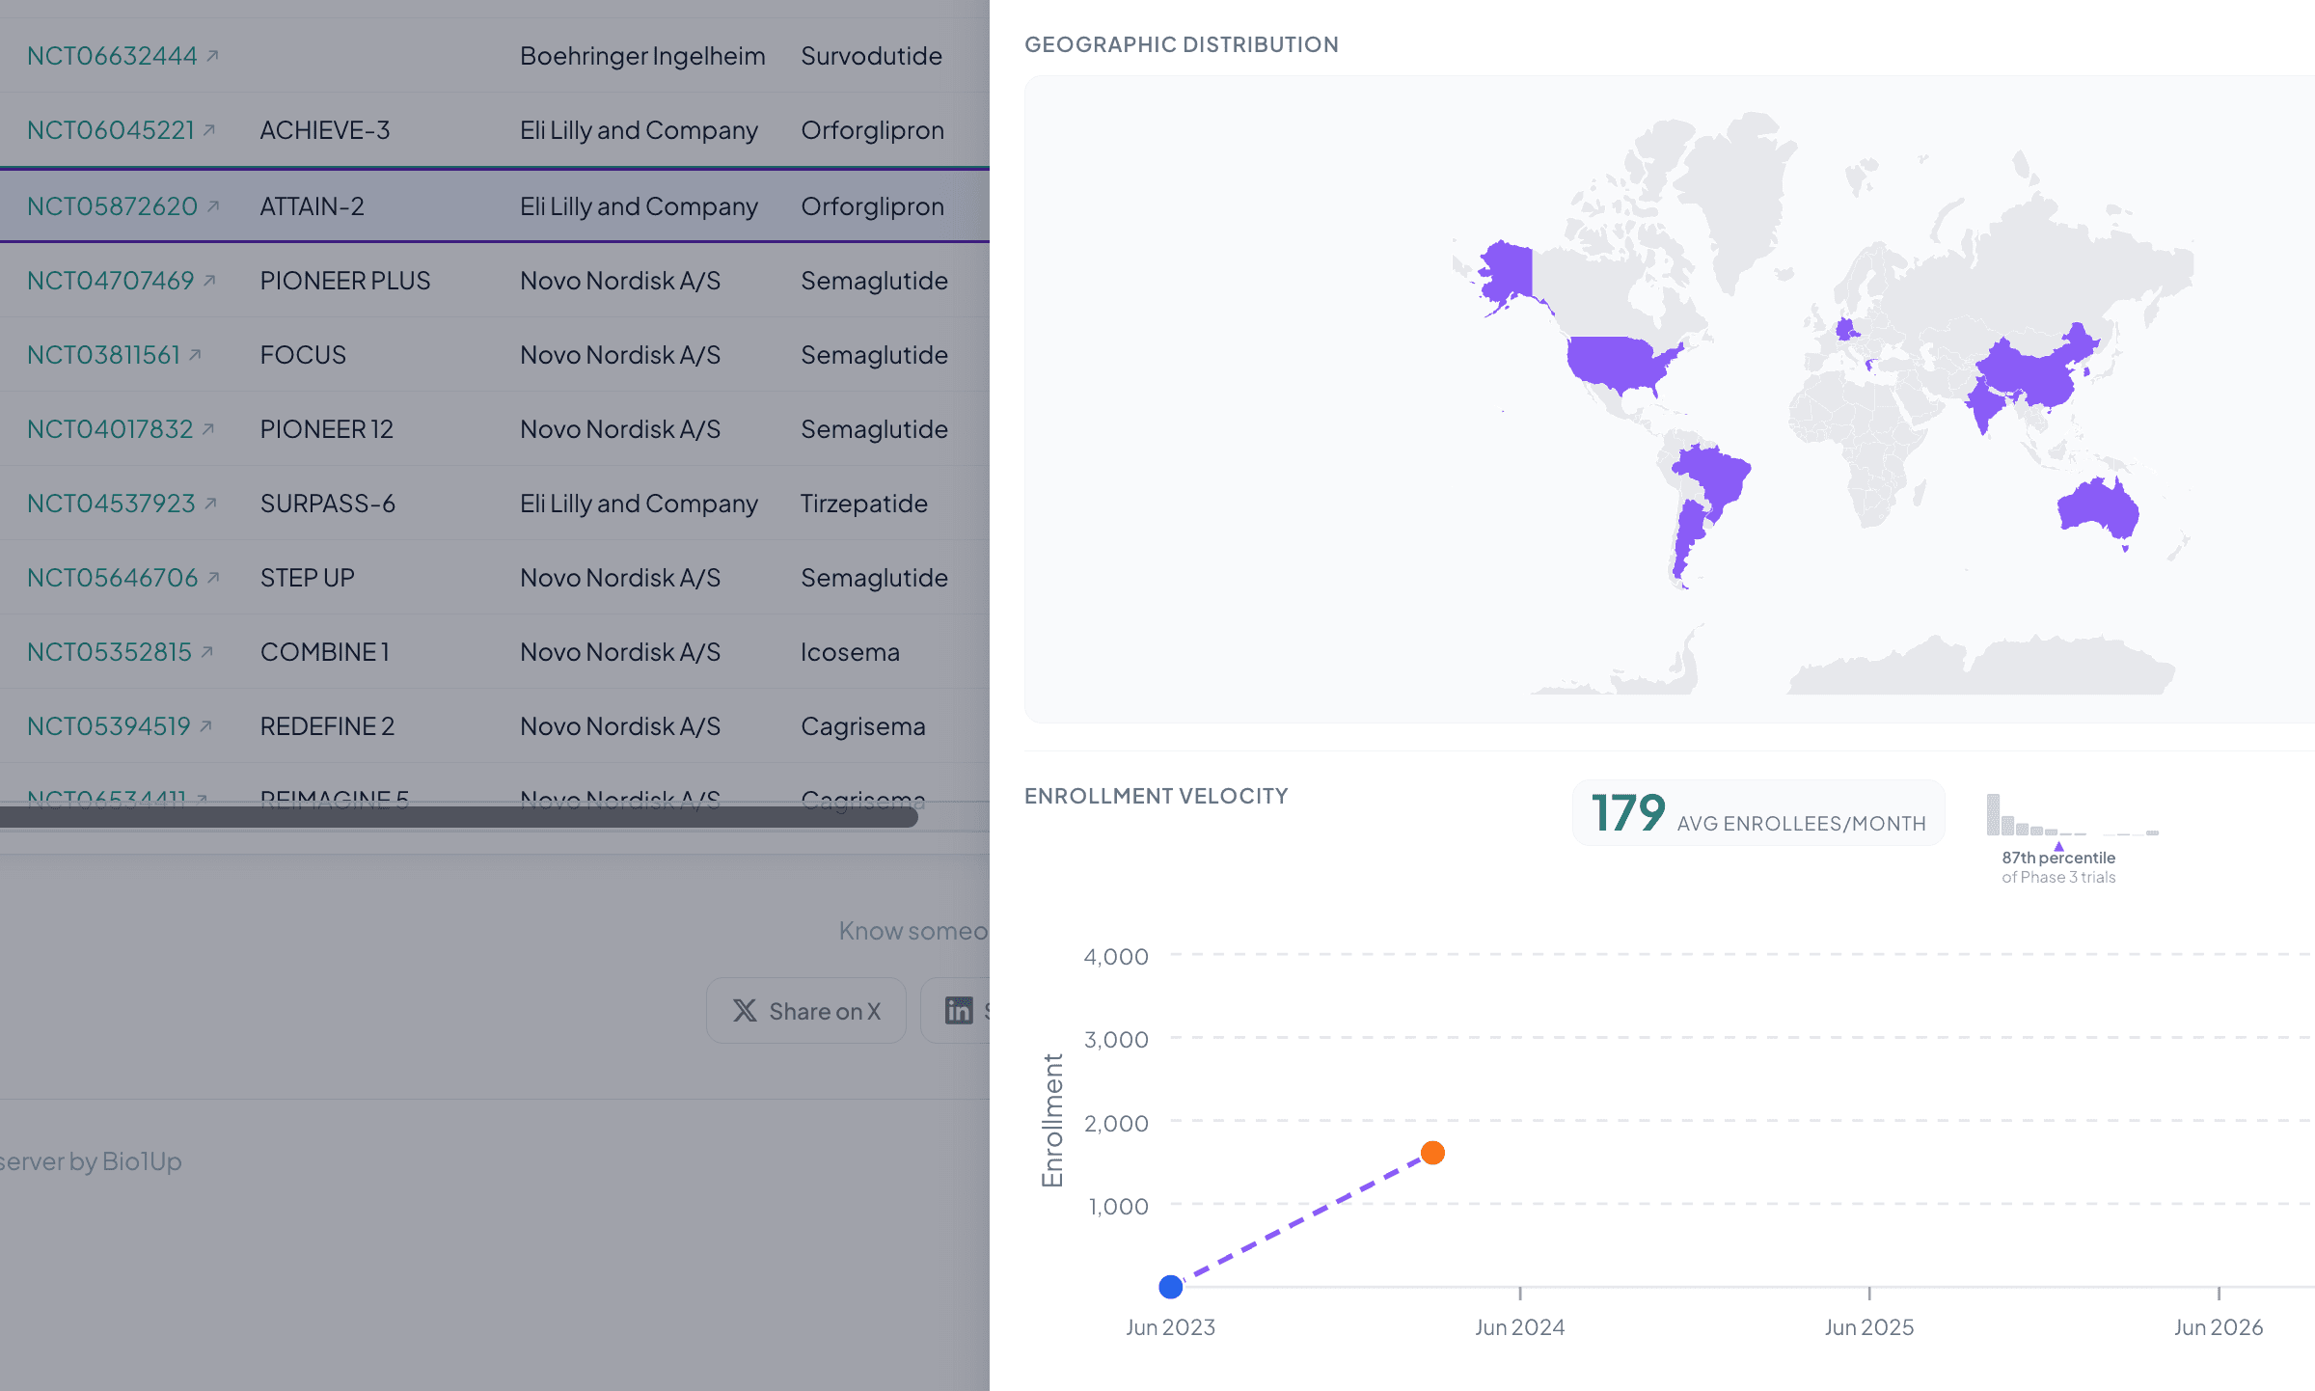Visit the NCT03811561 trial link
The image size is (2315, 1391).
click(103, 355)
